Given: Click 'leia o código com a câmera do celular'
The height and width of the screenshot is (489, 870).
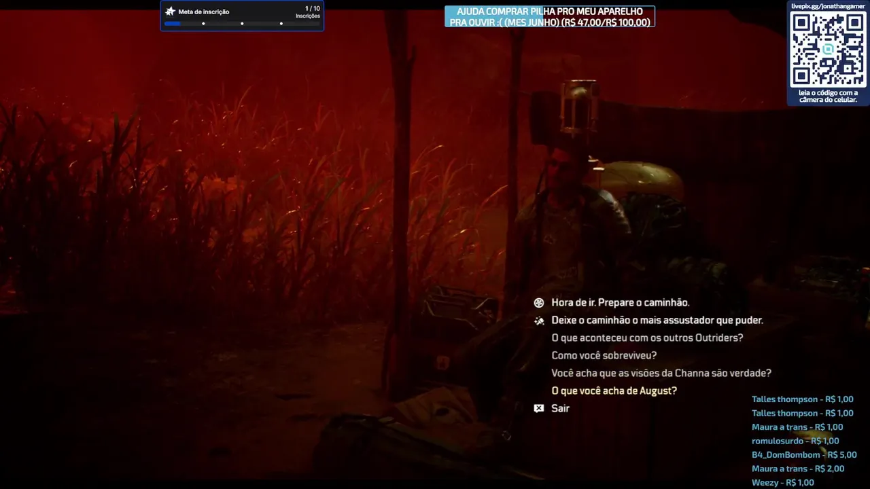Looking at the screenshot, I should tap(828, 96).
